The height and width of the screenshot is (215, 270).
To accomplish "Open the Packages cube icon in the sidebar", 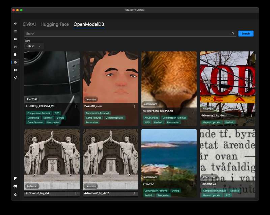I will click(15, 39).
